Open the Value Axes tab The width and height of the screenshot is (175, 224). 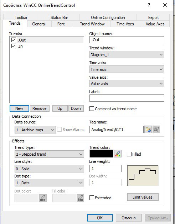[x=155, y=24]
